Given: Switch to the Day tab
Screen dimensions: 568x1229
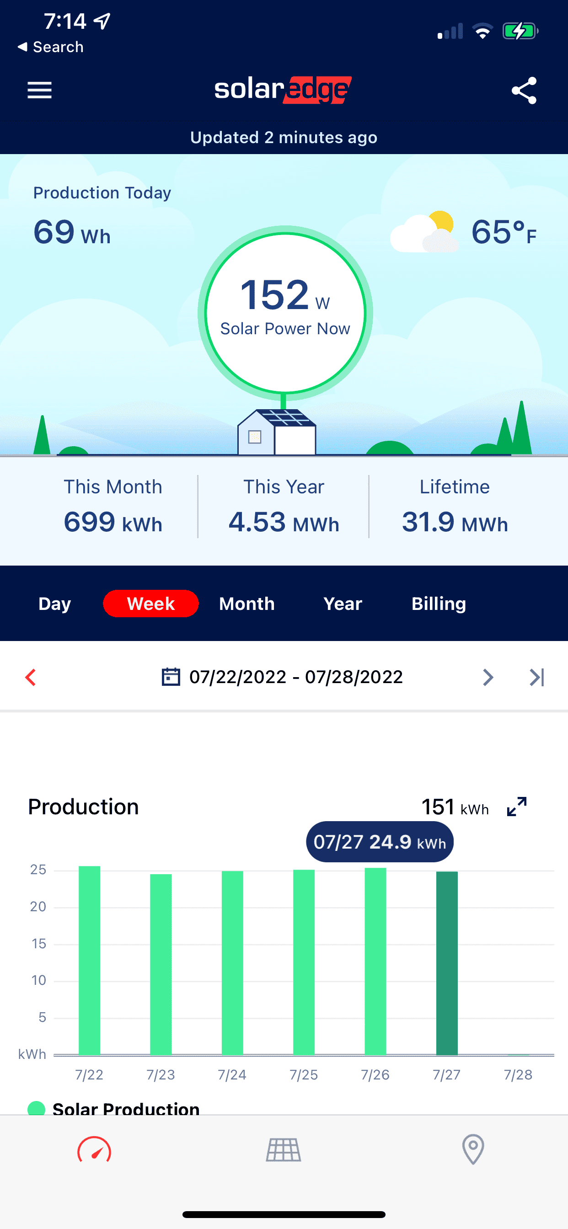Looking at the screenshot, I should pyautogui.click(x=54, y=604).
